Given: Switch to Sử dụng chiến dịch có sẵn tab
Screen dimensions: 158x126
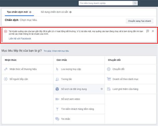Looking at the screenshot, I should (x=54, y=12).
